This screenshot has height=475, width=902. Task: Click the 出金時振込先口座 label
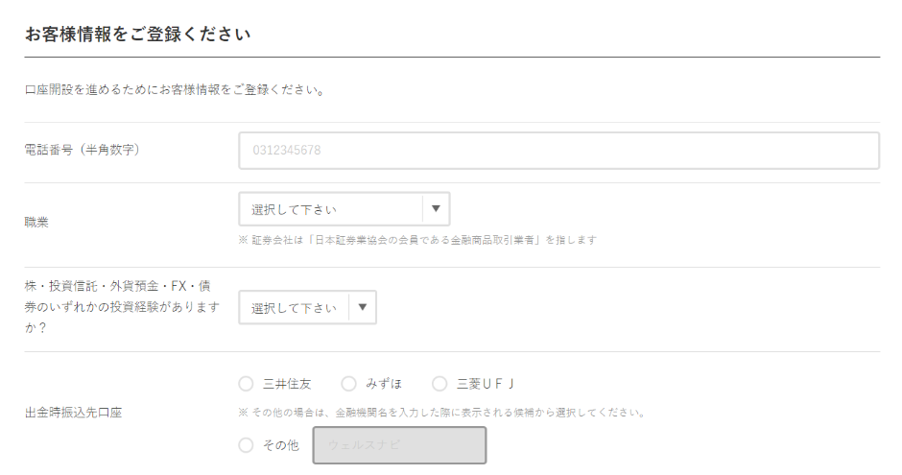[73, 413]
